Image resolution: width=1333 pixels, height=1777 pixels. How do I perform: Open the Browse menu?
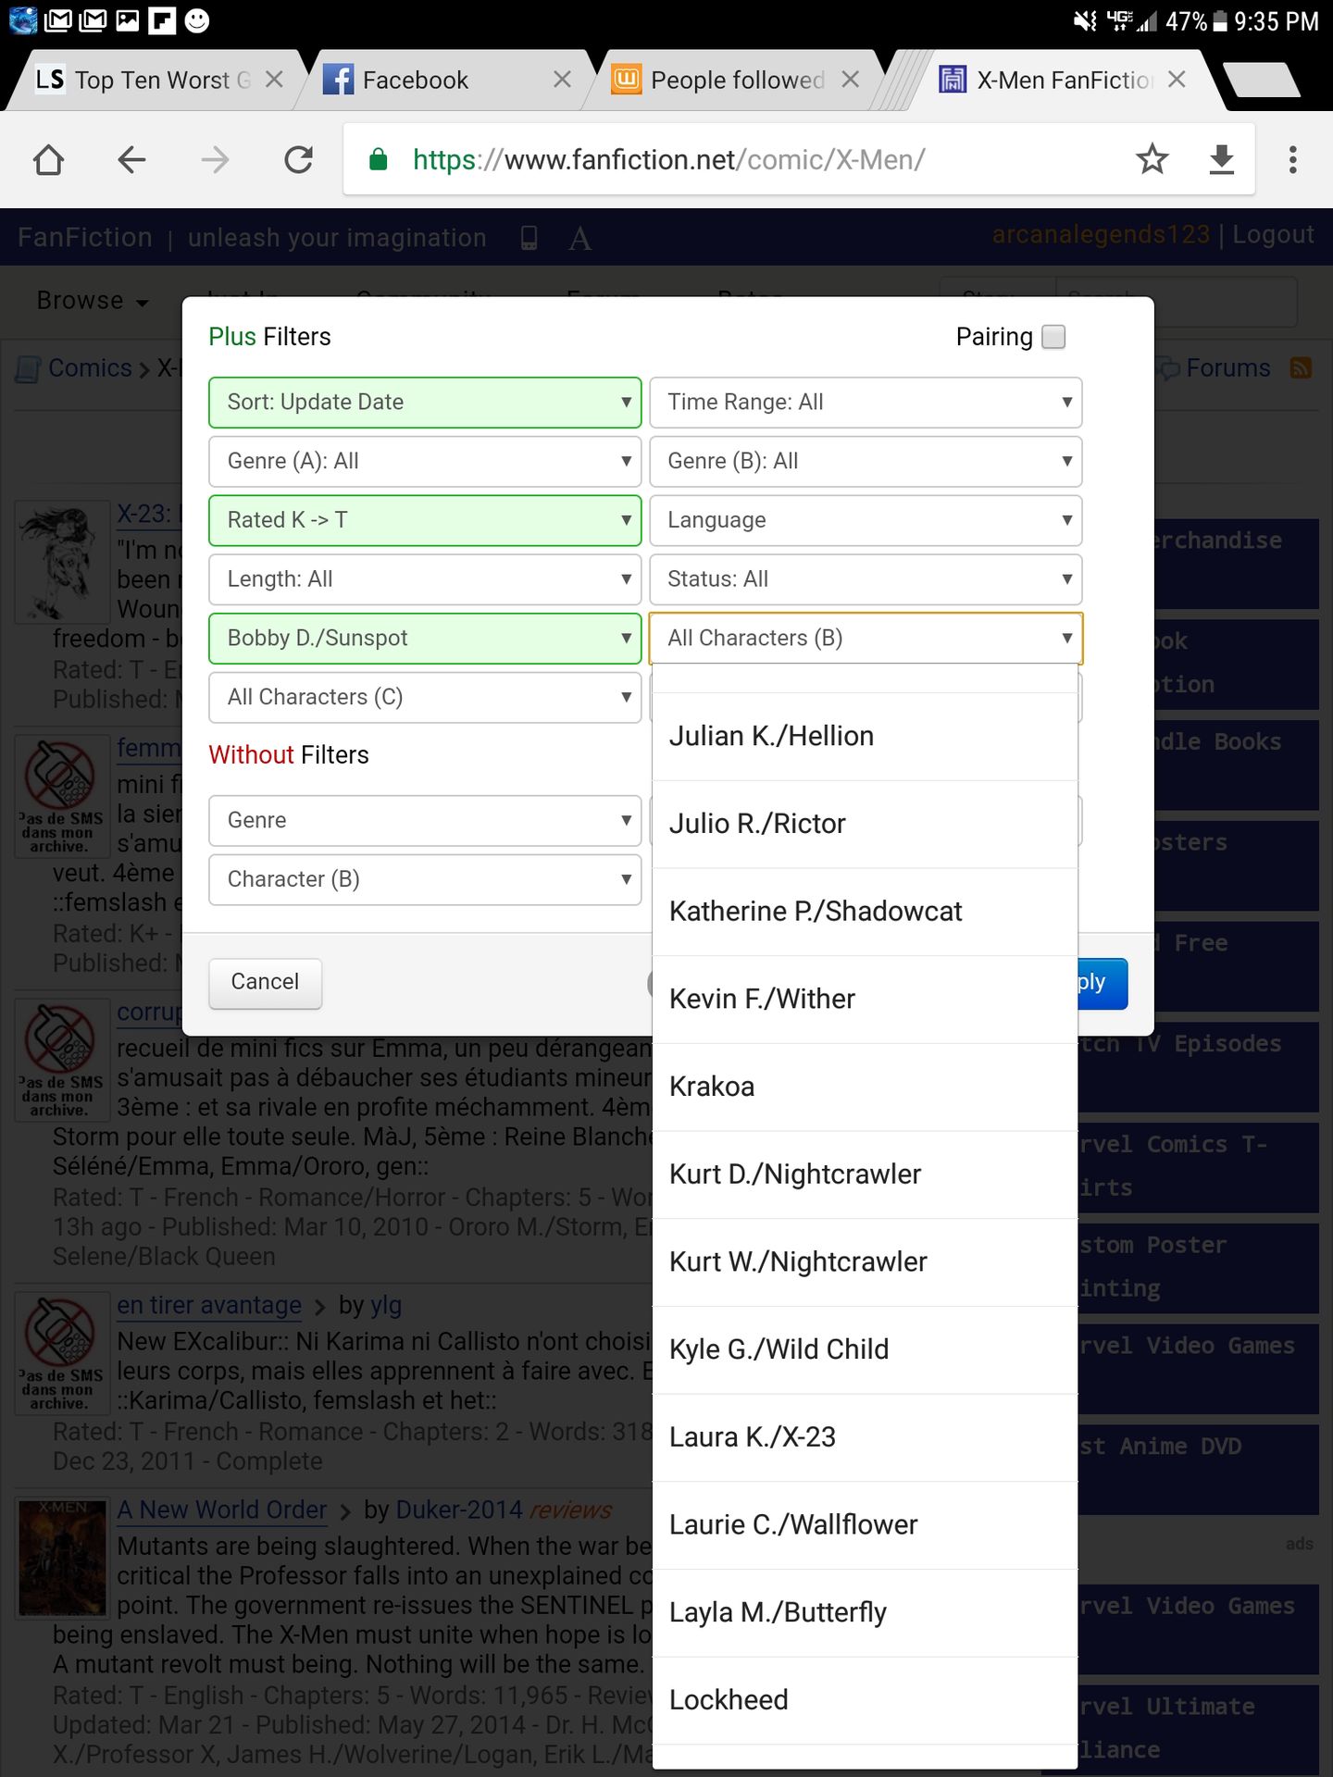pyautogui.click(x=93, y=301)
